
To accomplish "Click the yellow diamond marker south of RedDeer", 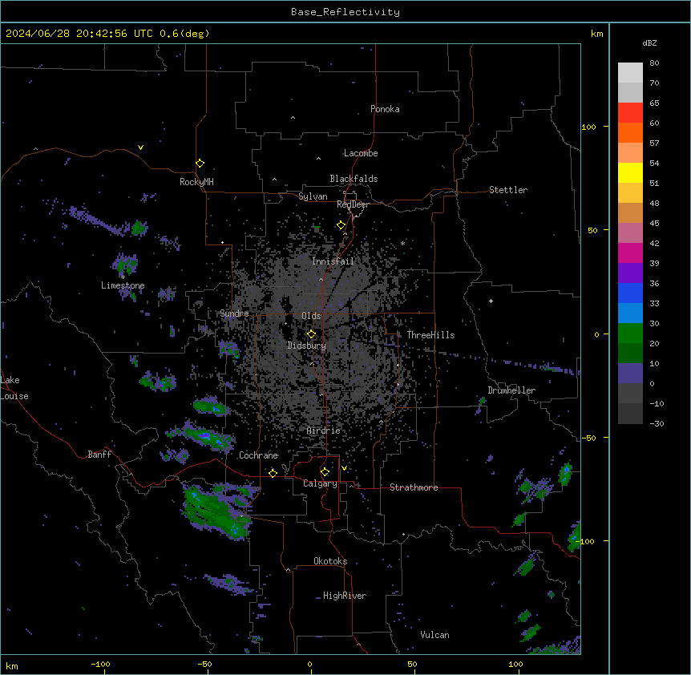I will point(341,225).
